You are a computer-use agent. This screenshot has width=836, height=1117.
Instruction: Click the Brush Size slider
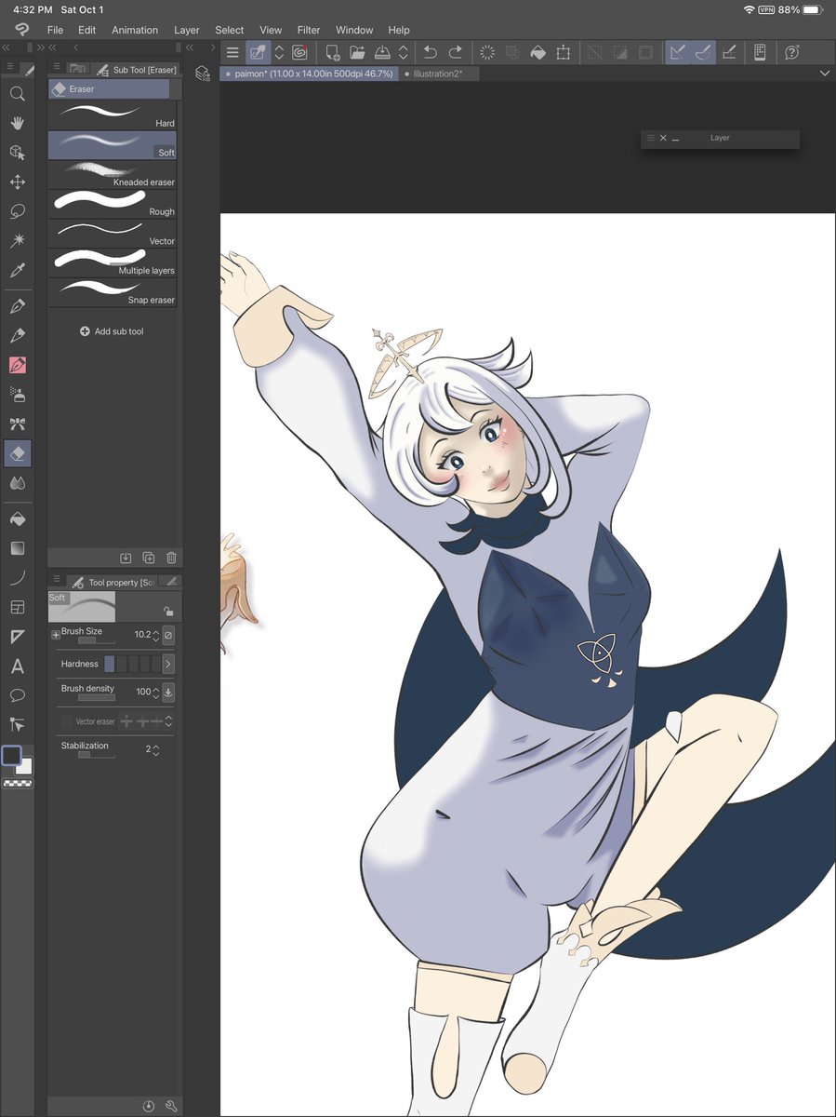(x=97, y=640)
